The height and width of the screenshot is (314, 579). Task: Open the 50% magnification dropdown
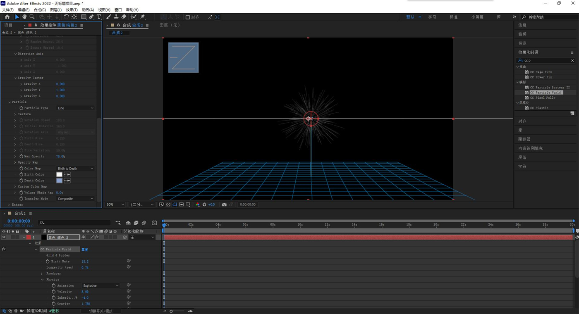tap(115, 205)
